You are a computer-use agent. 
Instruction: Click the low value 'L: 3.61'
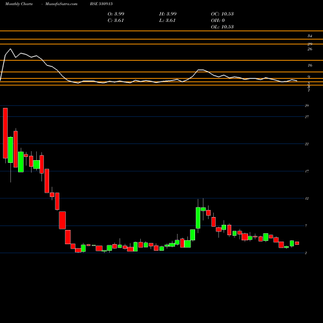167,20
